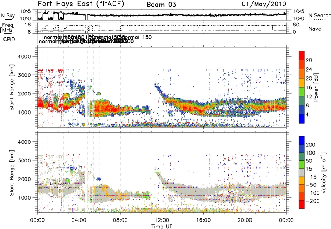
Task: Click the "16:00" time axis label
Action: [x=203, y=220]
